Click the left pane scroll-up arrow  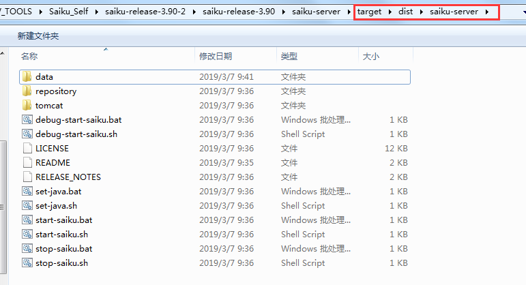pos(3,53)
